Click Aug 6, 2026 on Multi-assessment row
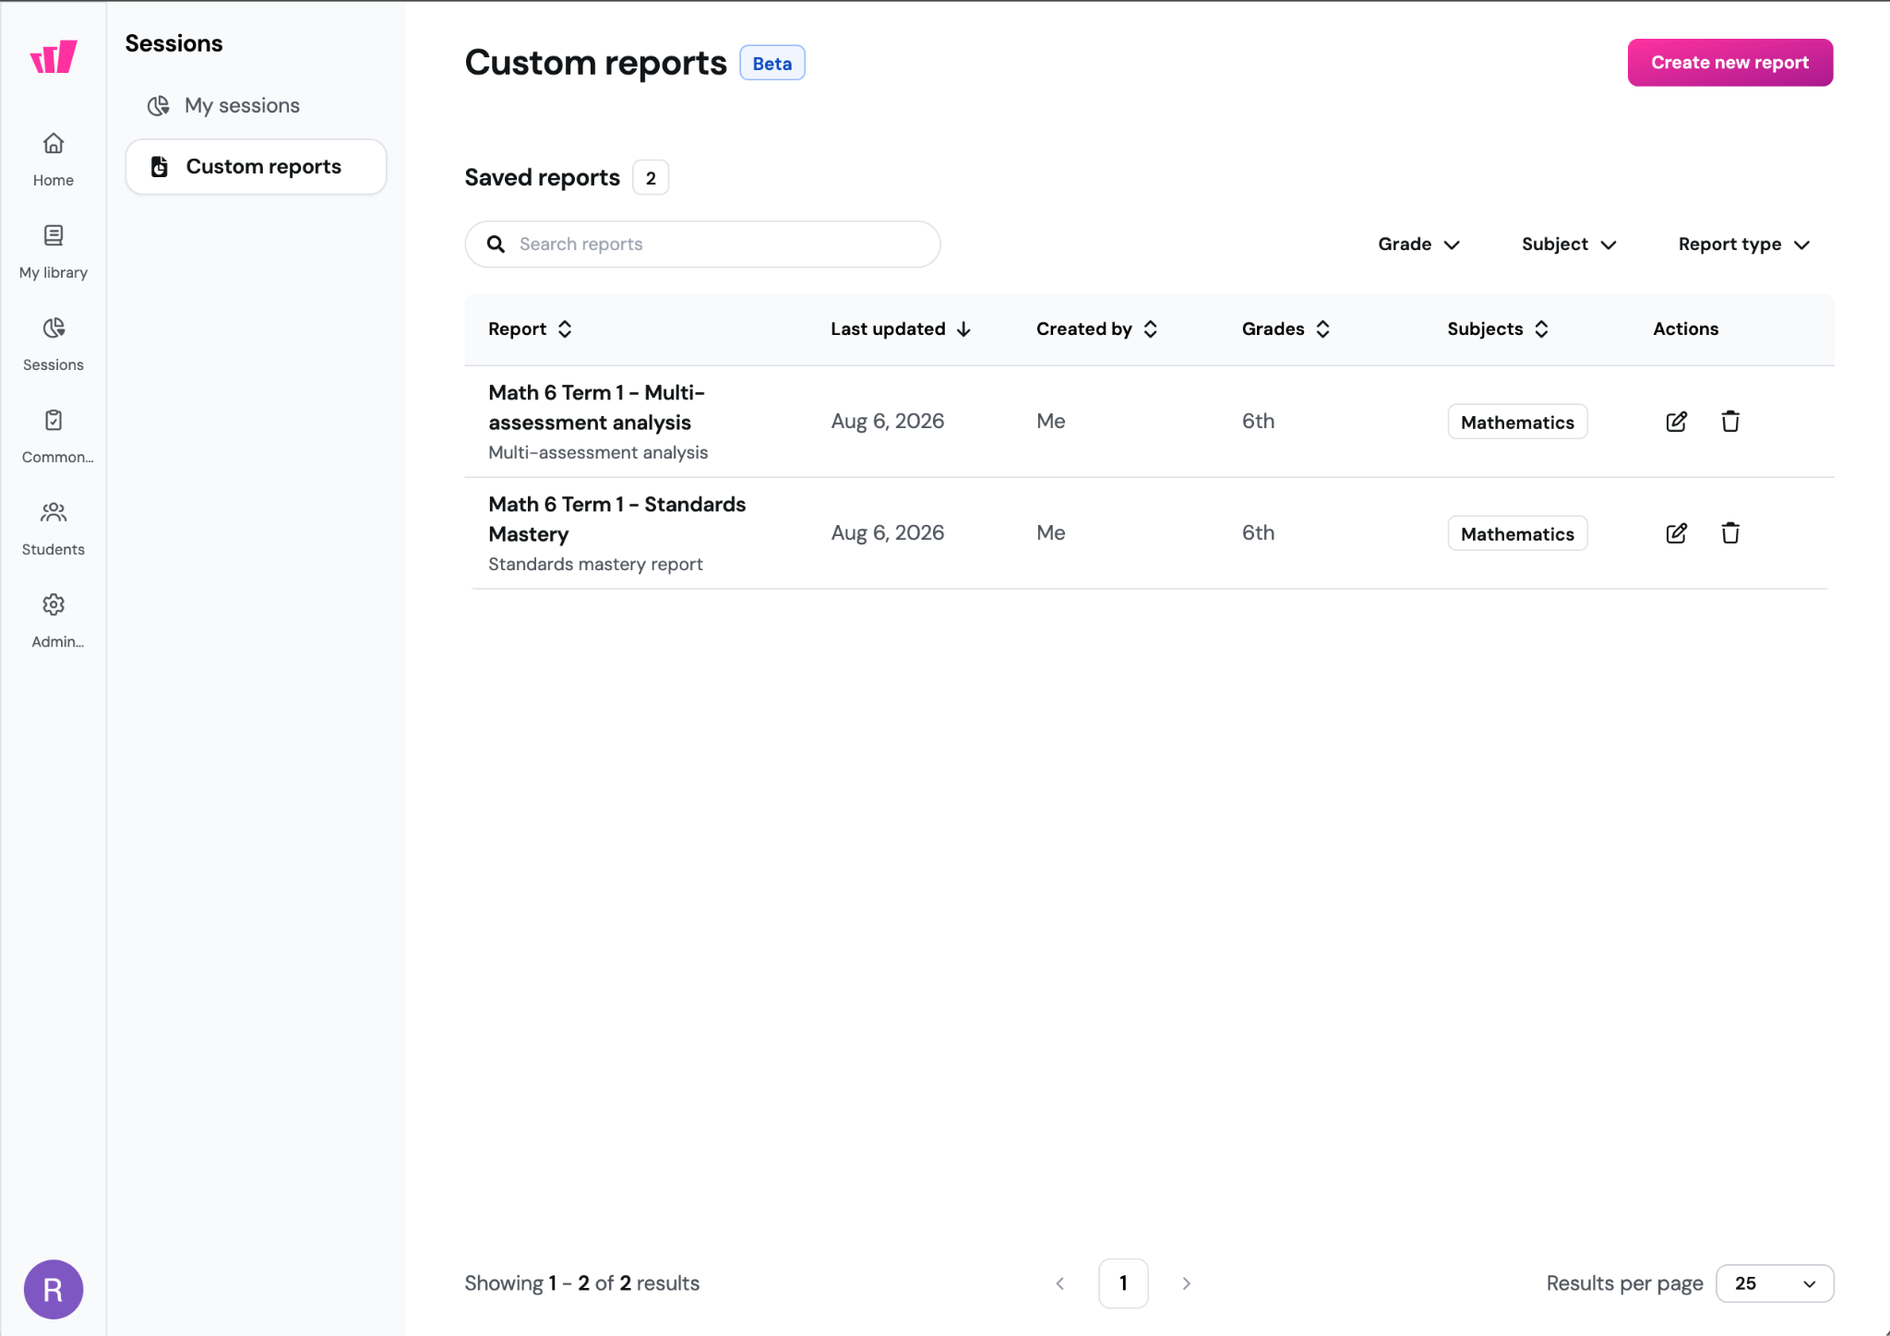The image size is (1890, 1336). pos(887,422)
